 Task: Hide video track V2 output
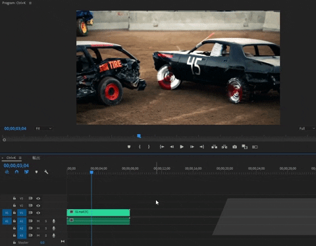coord(38,206)
